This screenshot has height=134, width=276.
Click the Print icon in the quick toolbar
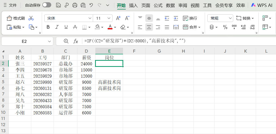75,5
